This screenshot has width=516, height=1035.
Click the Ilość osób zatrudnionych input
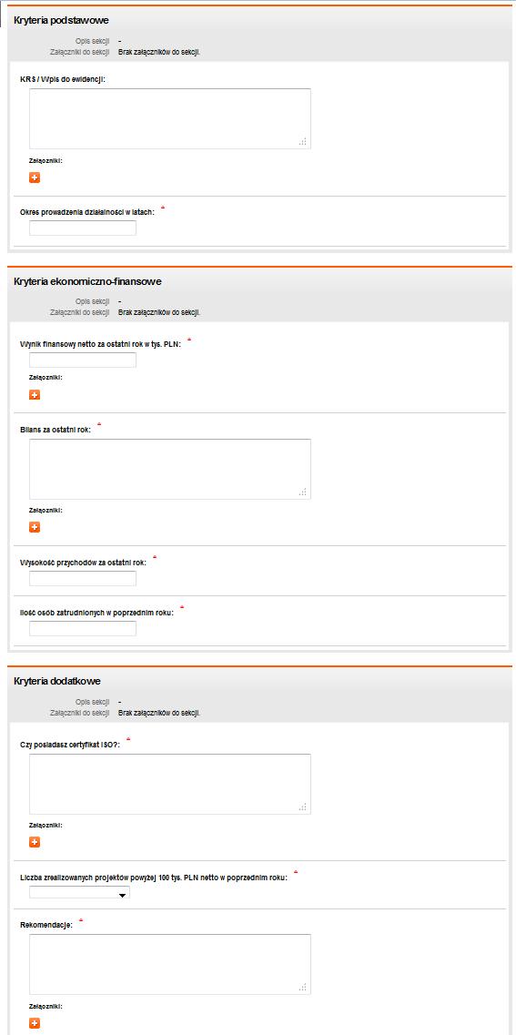[83, 628]
